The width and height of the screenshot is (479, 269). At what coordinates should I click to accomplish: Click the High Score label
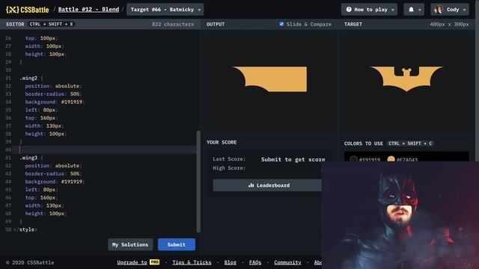(x=229, y=168)
